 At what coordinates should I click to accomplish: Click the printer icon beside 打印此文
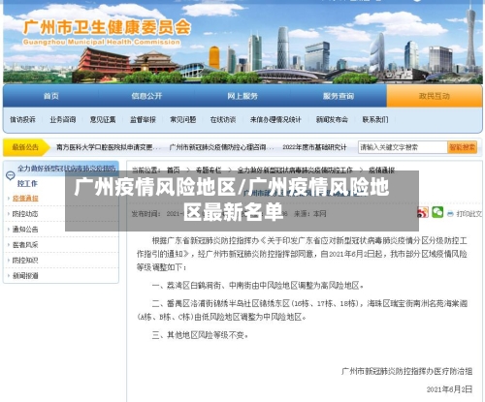pyautogui.click(x=450, y=213)
